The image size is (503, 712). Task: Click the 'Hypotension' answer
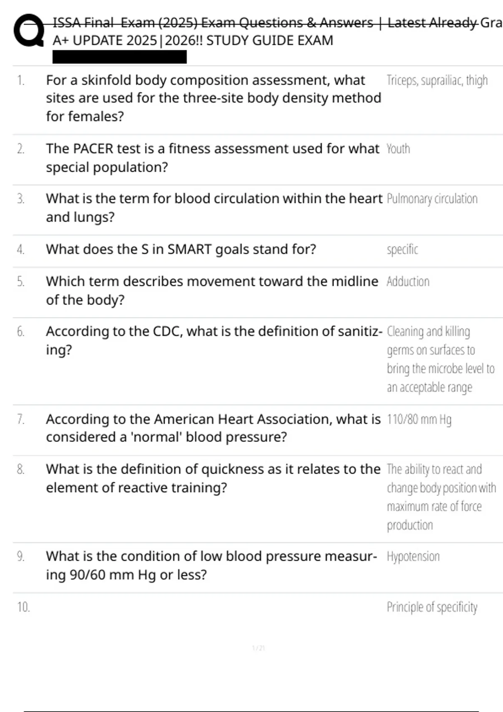pyautogui.click(x=413, y=556)
